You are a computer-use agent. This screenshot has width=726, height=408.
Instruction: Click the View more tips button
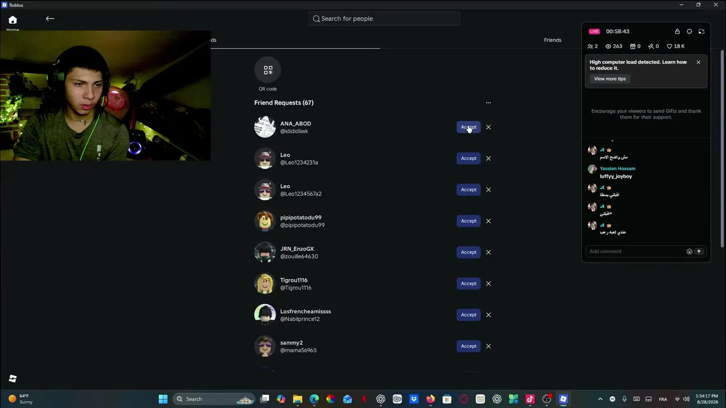(x=610, y=79)
